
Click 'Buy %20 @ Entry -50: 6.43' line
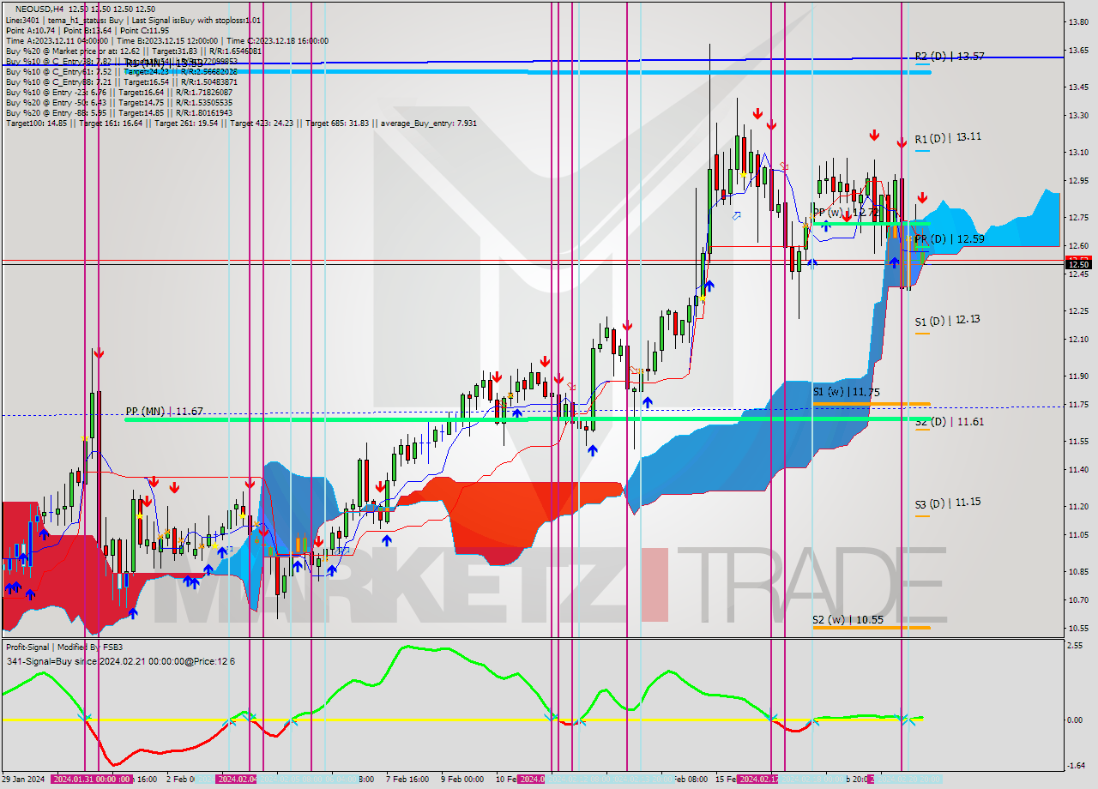click(x=118, y=102)
